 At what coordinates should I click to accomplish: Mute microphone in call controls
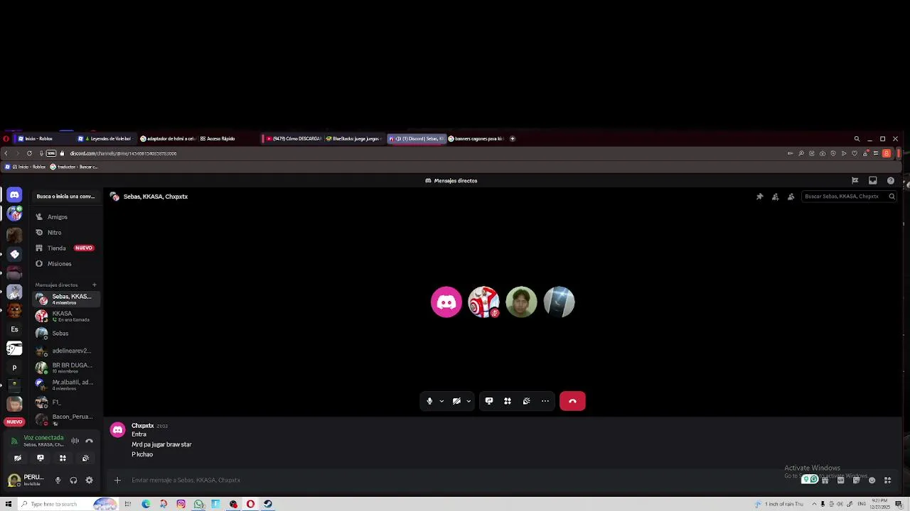point(429,401)
